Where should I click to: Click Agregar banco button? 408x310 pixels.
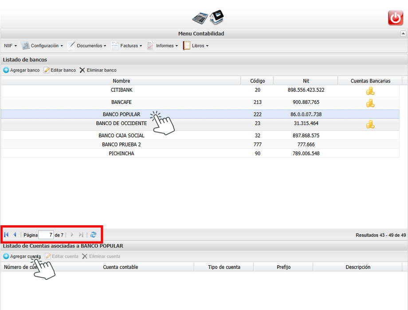[21, 70]
